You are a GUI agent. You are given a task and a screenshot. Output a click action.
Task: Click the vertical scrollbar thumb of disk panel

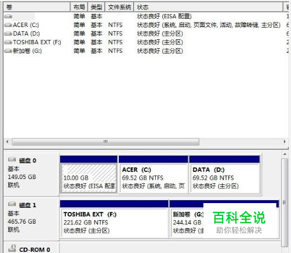point(285,203)
